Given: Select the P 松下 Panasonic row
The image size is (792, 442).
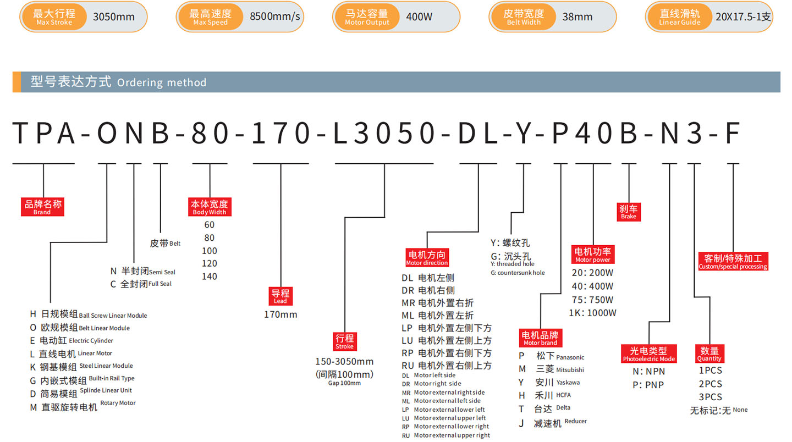Looking at the screenshot, I should point(552,356).
